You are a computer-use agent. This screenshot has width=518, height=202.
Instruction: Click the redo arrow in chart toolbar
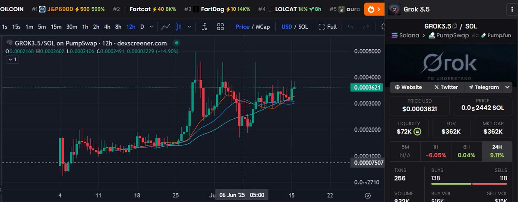click(x=366, y=27)
